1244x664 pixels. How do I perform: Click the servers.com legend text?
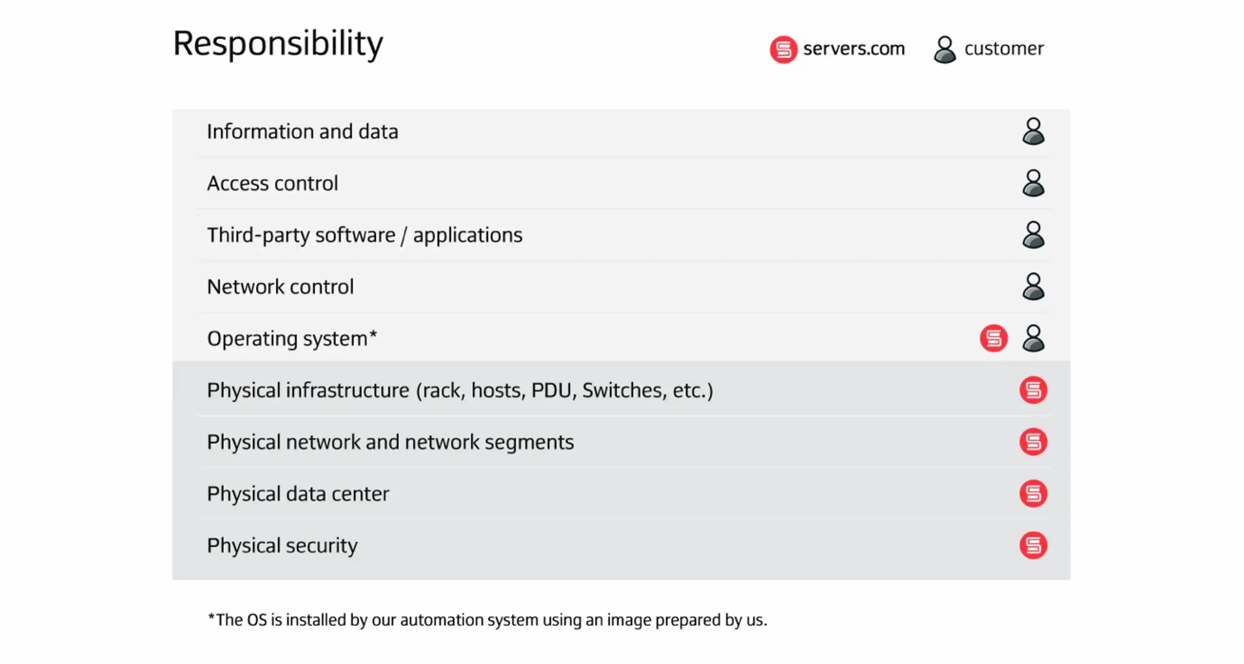tap(854, 49)
